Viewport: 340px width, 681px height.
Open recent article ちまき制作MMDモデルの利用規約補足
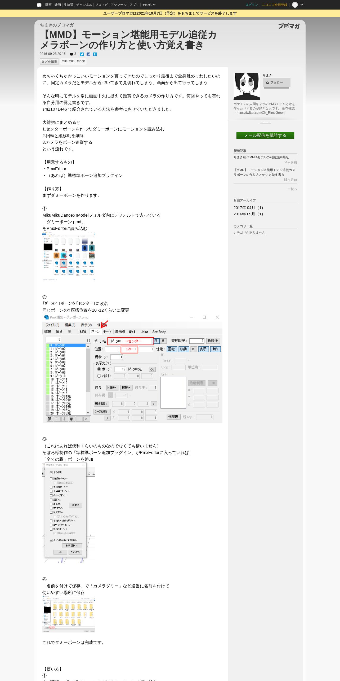click(261, 157)
